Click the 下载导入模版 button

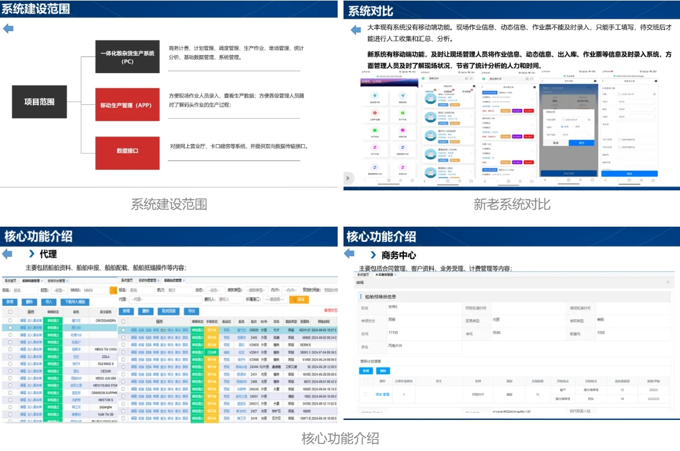[75, 302]
